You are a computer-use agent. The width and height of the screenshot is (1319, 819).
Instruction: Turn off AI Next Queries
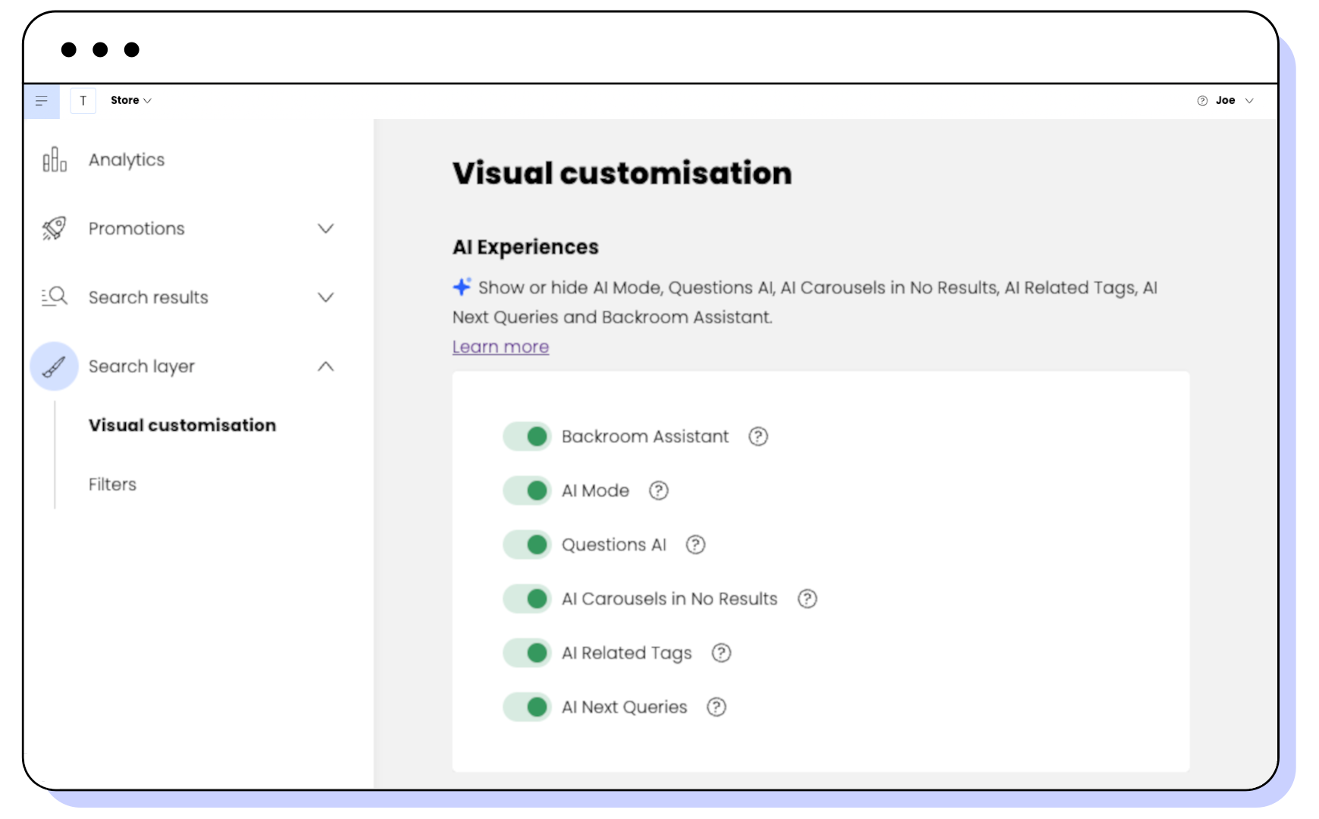527,708
